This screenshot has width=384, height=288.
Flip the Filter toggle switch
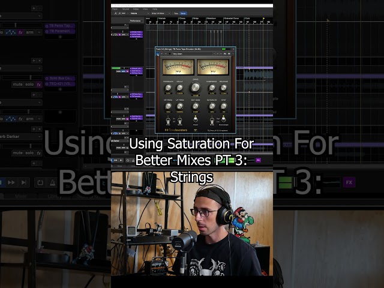pyautogui.click(x=168, y=121)
